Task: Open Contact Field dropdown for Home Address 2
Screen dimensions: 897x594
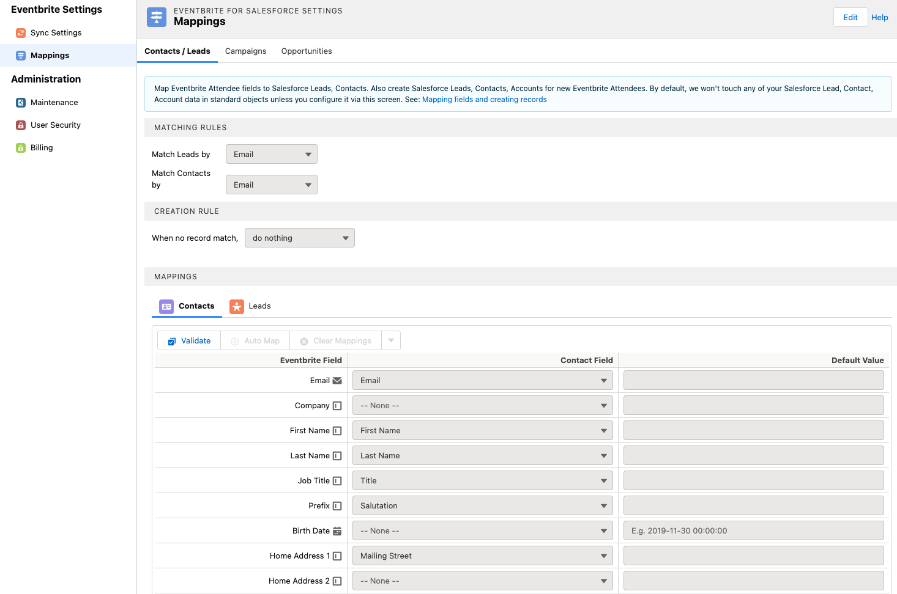Action: [483, 581]
